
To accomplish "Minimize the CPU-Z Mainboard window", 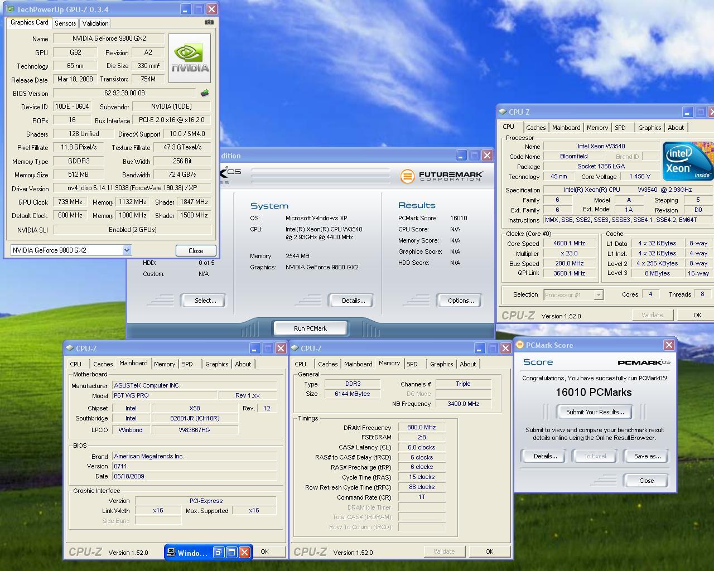I will click(255, 349).
